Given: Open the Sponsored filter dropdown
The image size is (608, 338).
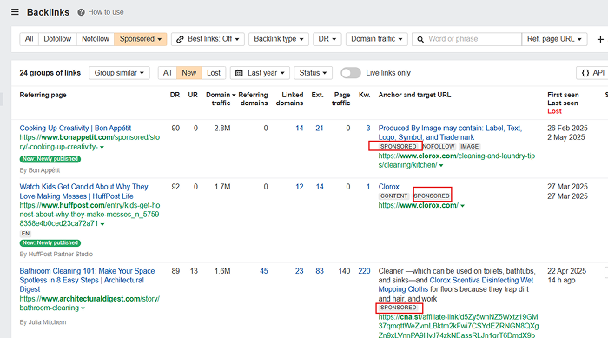Looking at the screenshot, I should click(141, 39).
